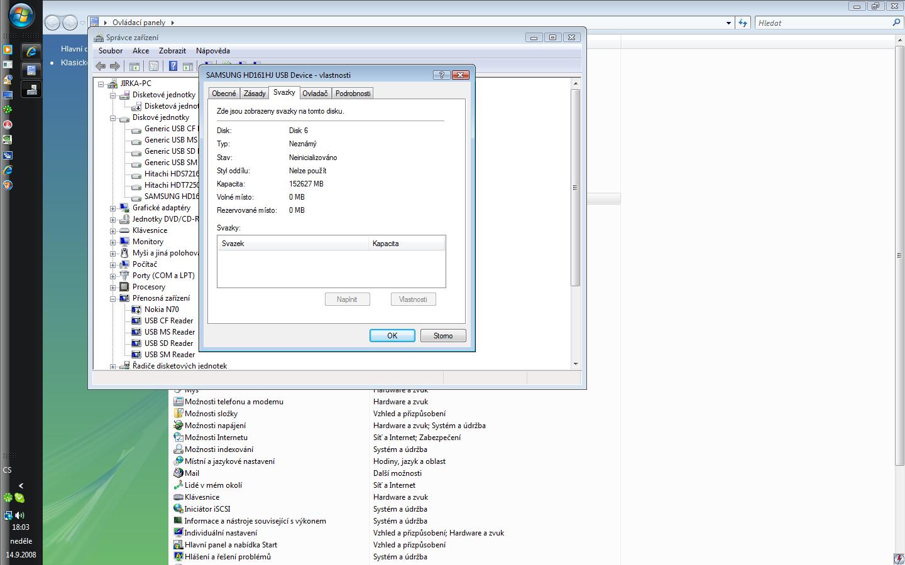Expand the Porty (COM a LPT) node
Screen dimensions: 905x565
[x=112, y=276]
